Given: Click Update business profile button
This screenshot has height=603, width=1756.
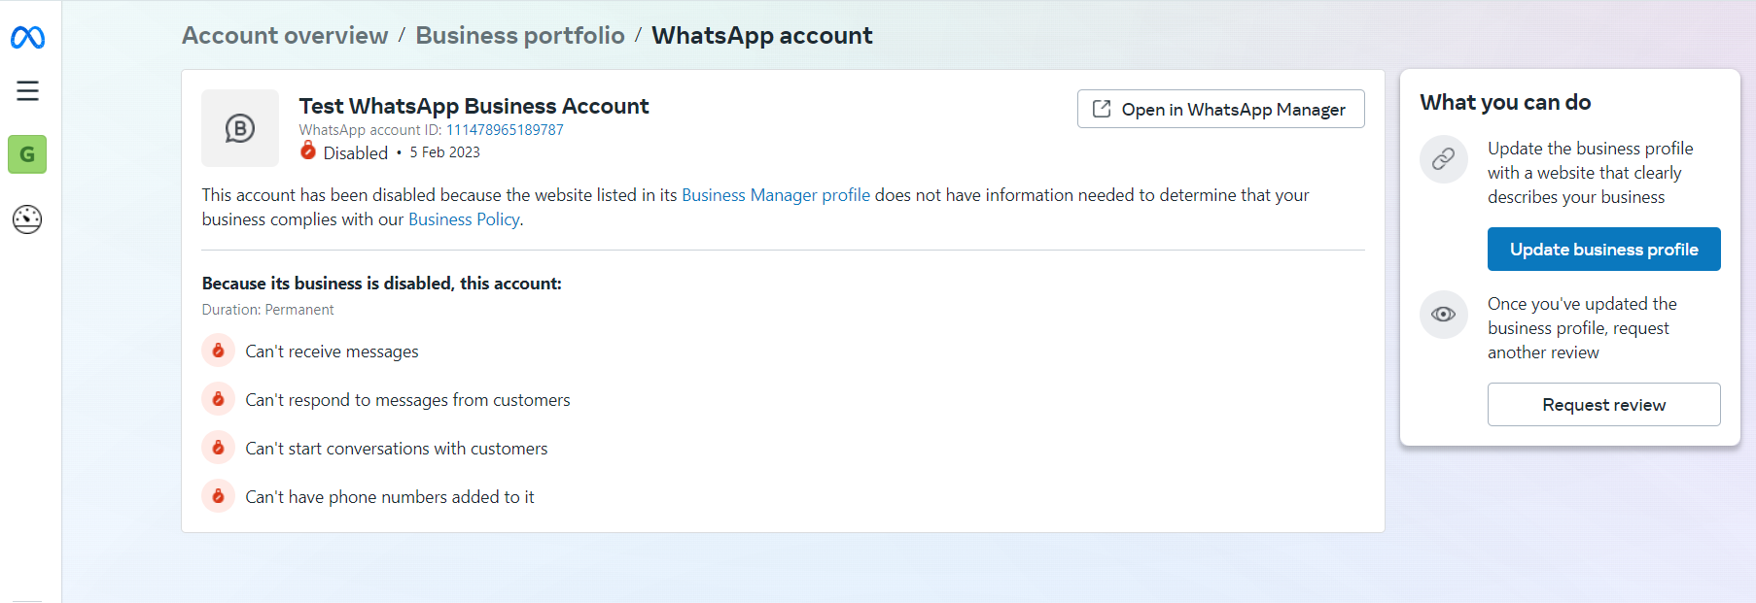Looking at the screenshot, I should click(1604, 250).
